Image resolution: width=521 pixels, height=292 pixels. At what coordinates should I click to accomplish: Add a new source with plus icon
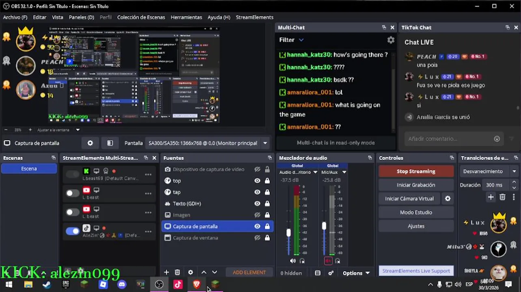click(166, 273)
